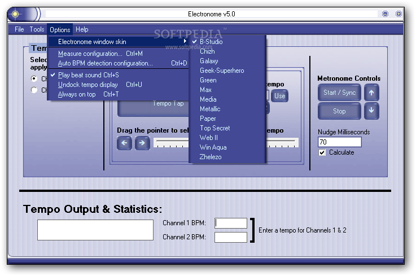Choose the Metallic skin
This screenshot has height=276, width=416.
coord(227,109)
